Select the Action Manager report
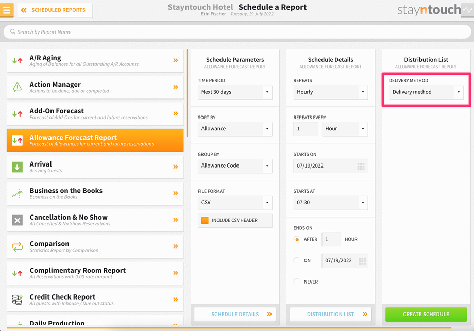 [95, 87]
